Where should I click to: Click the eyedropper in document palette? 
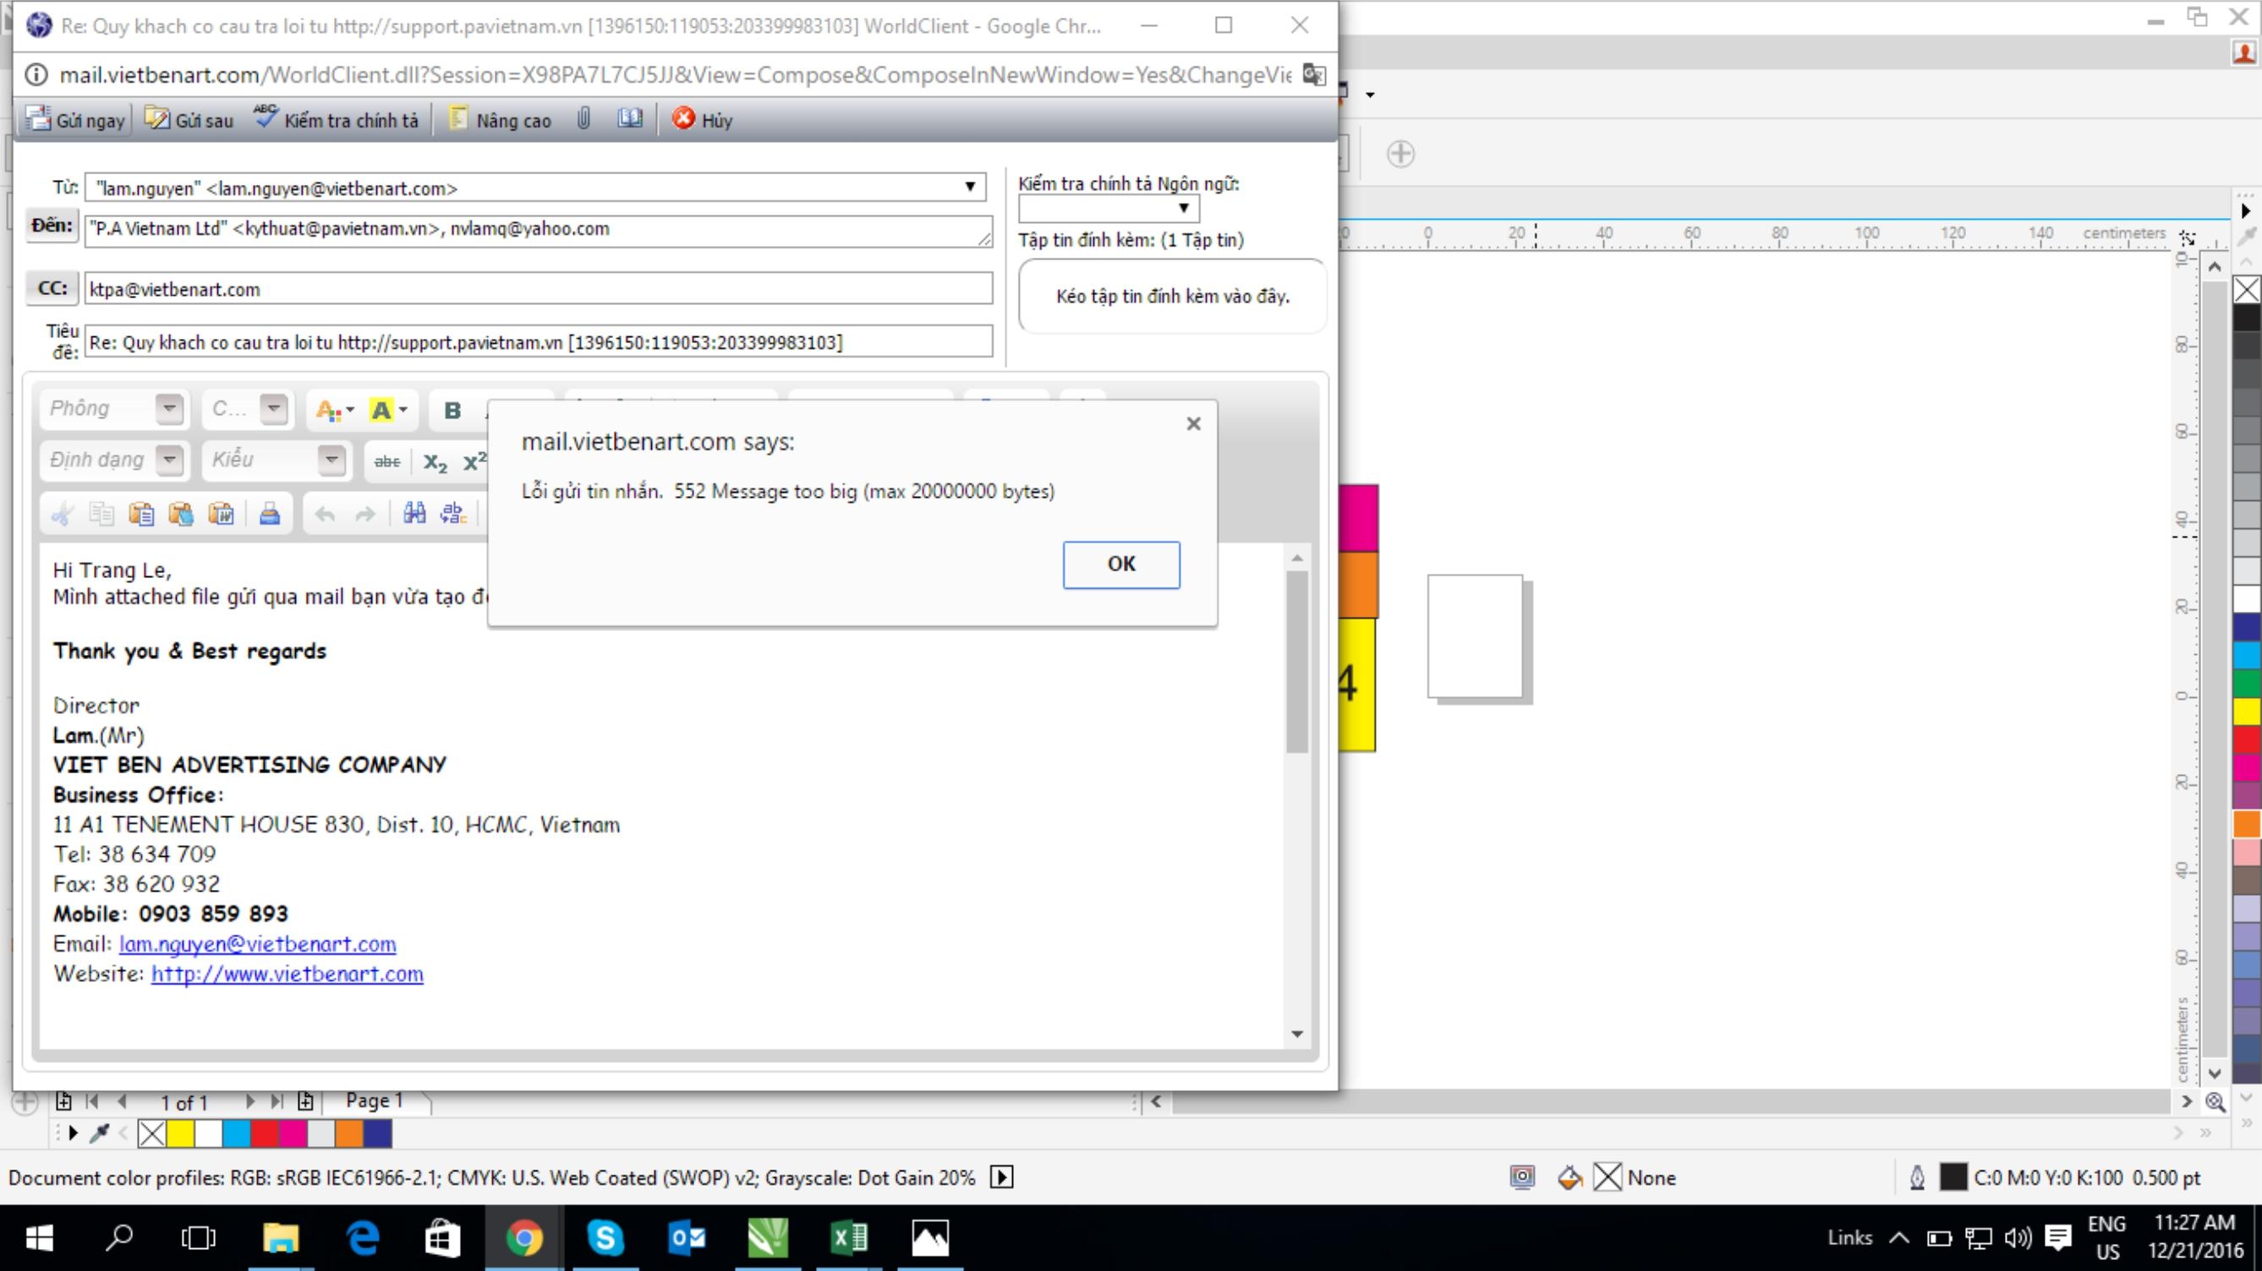point(99,1133)
